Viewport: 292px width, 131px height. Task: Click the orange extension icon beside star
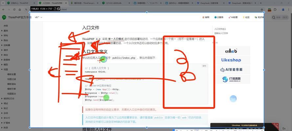(269, 9)
